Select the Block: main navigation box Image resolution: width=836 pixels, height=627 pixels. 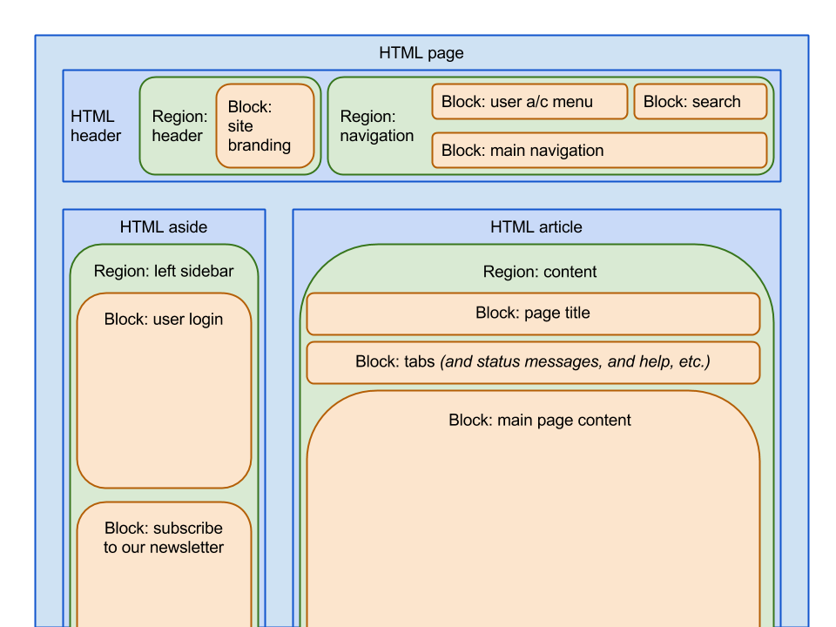599,151
